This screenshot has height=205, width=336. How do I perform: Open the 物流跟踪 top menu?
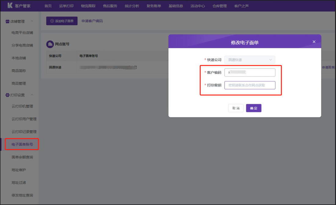[88, 6]
